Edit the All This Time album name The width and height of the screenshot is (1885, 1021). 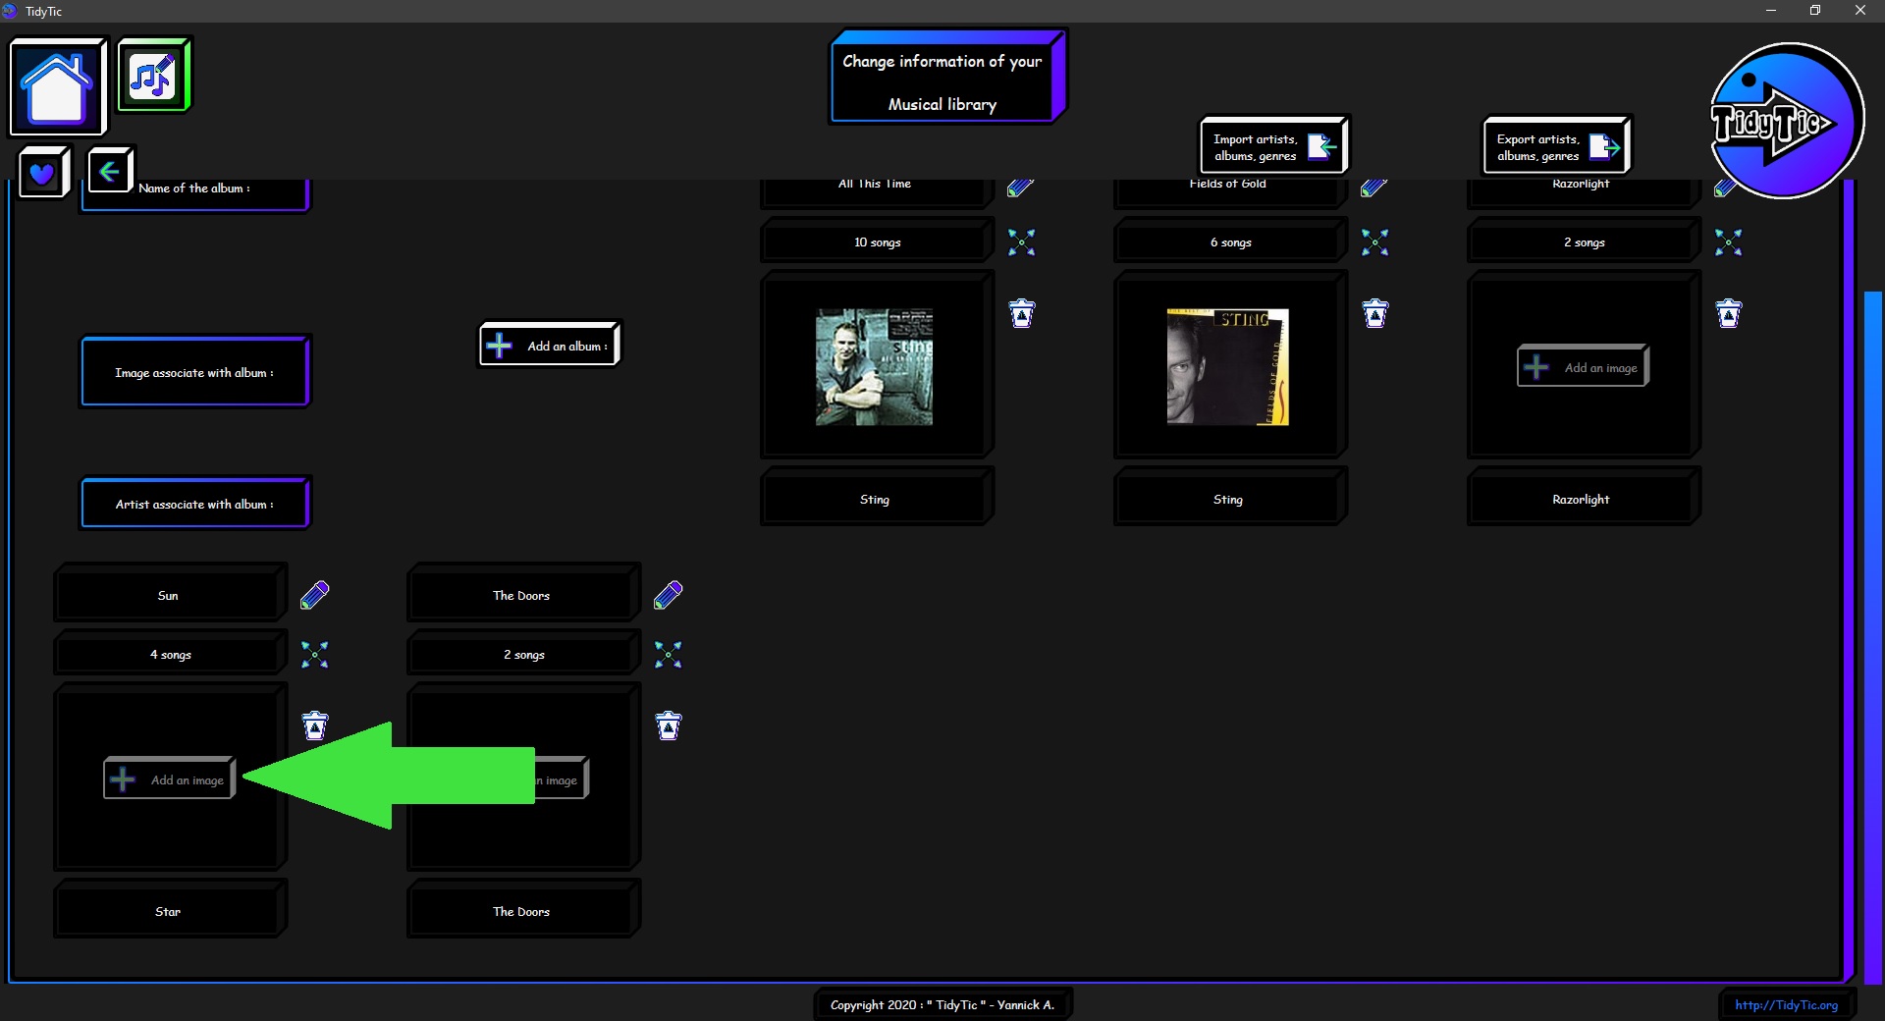[1021, 188]
